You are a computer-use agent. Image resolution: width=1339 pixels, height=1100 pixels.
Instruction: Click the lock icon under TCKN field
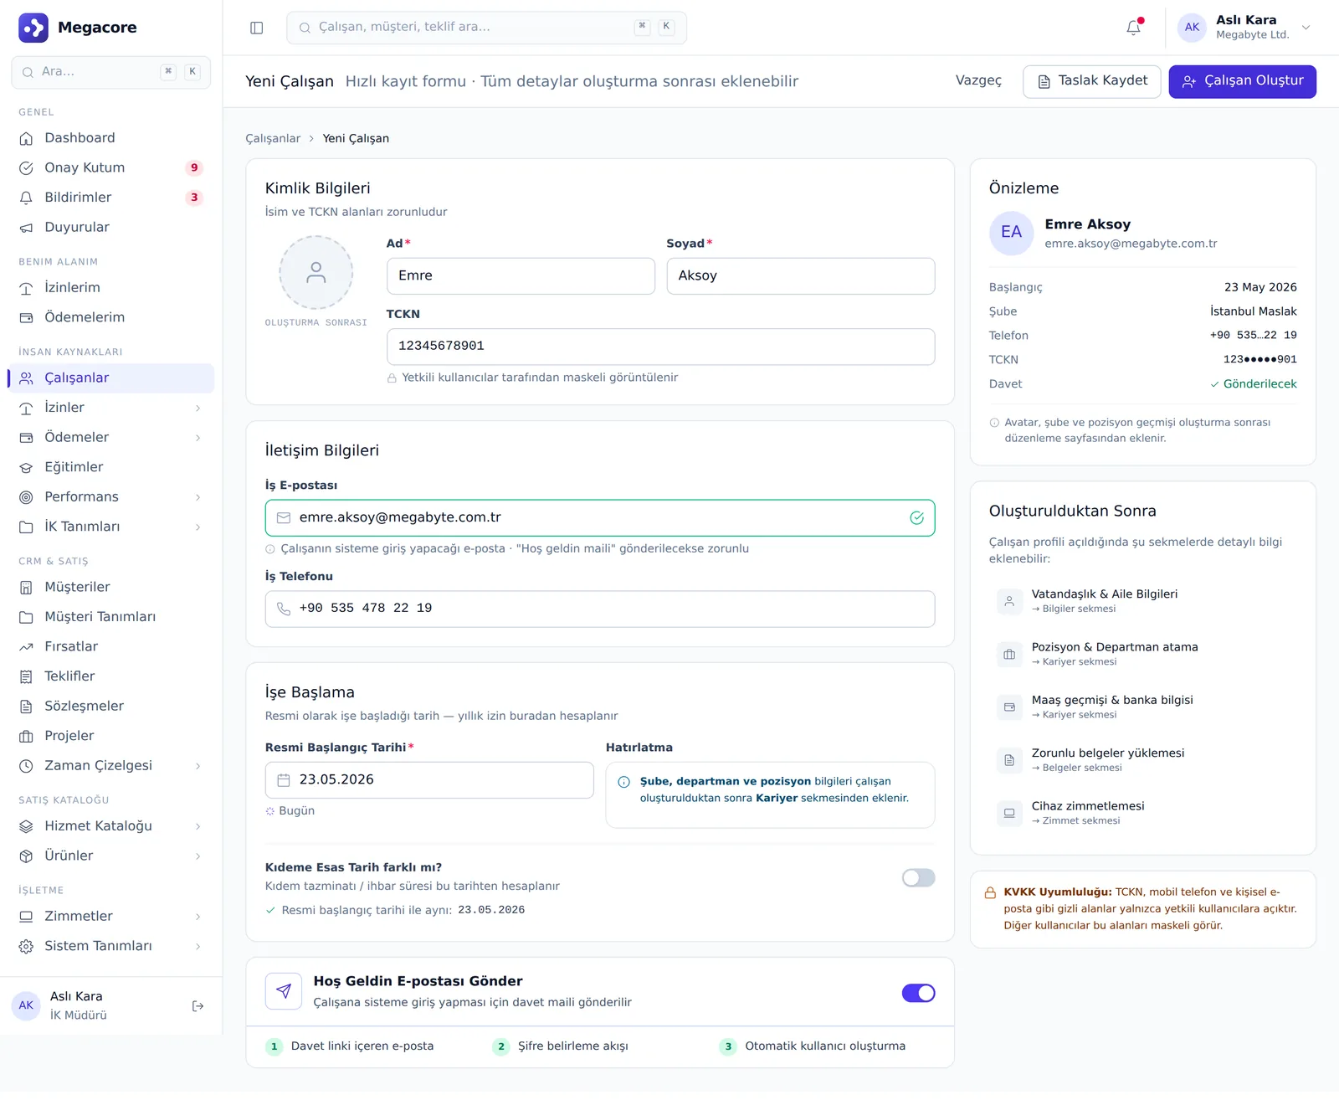pos(392,378)
